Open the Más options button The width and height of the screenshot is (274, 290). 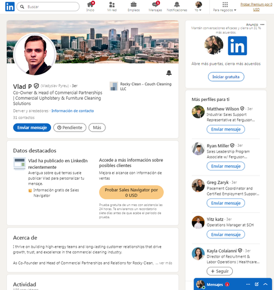coord(97,128)
